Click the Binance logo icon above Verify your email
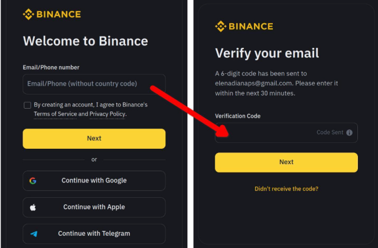378x248 pixels. point(221,26)
